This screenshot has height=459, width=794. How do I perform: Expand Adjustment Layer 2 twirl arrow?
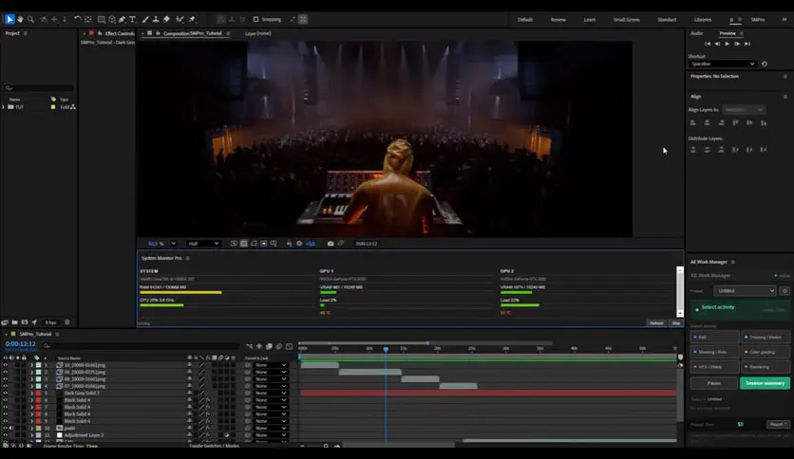(x=32, y=434)
